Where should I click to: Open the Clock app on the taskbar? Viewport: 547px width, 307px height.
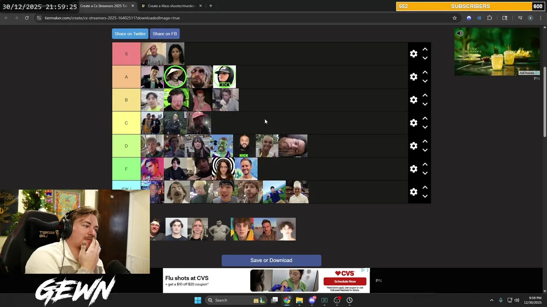(350, 300)
